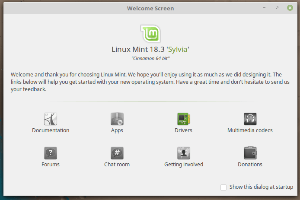Install Multimedia codecs via headphones icon

pos(250,119)
